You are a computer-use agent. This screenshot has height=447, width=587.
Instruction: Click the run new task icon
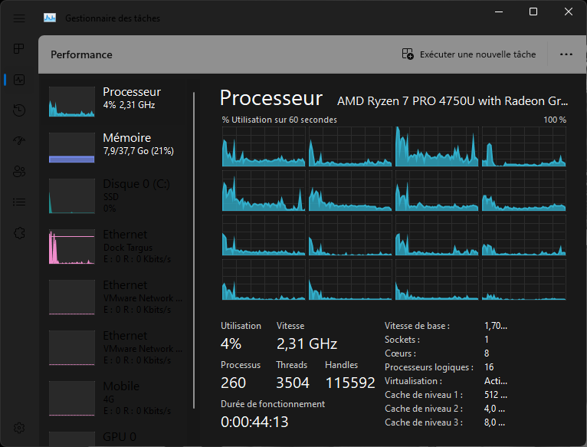pyautogui.click(x=408, y=54)
